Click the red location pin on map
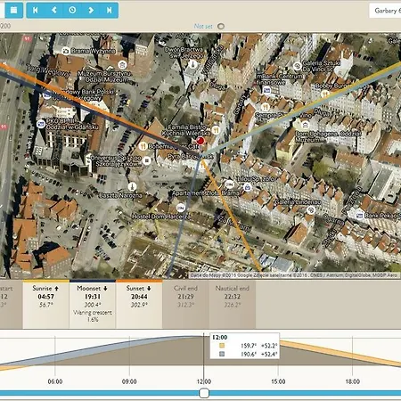Image resolution: width=401 pixels, height=401 pixels. coord(200,142)
